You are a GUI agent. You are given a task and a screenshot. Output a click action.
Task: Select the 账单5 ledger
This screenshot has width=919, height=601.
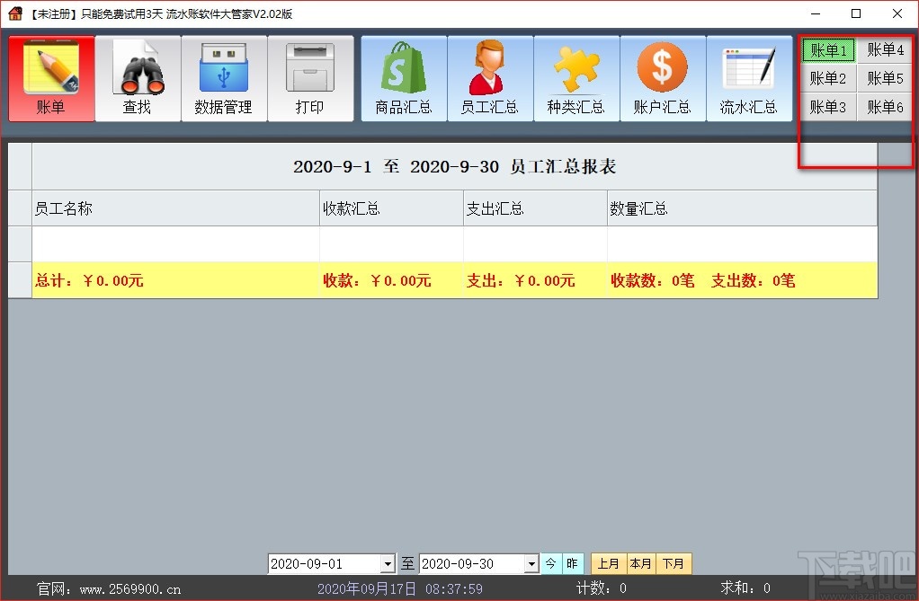[x=884, y=78]
